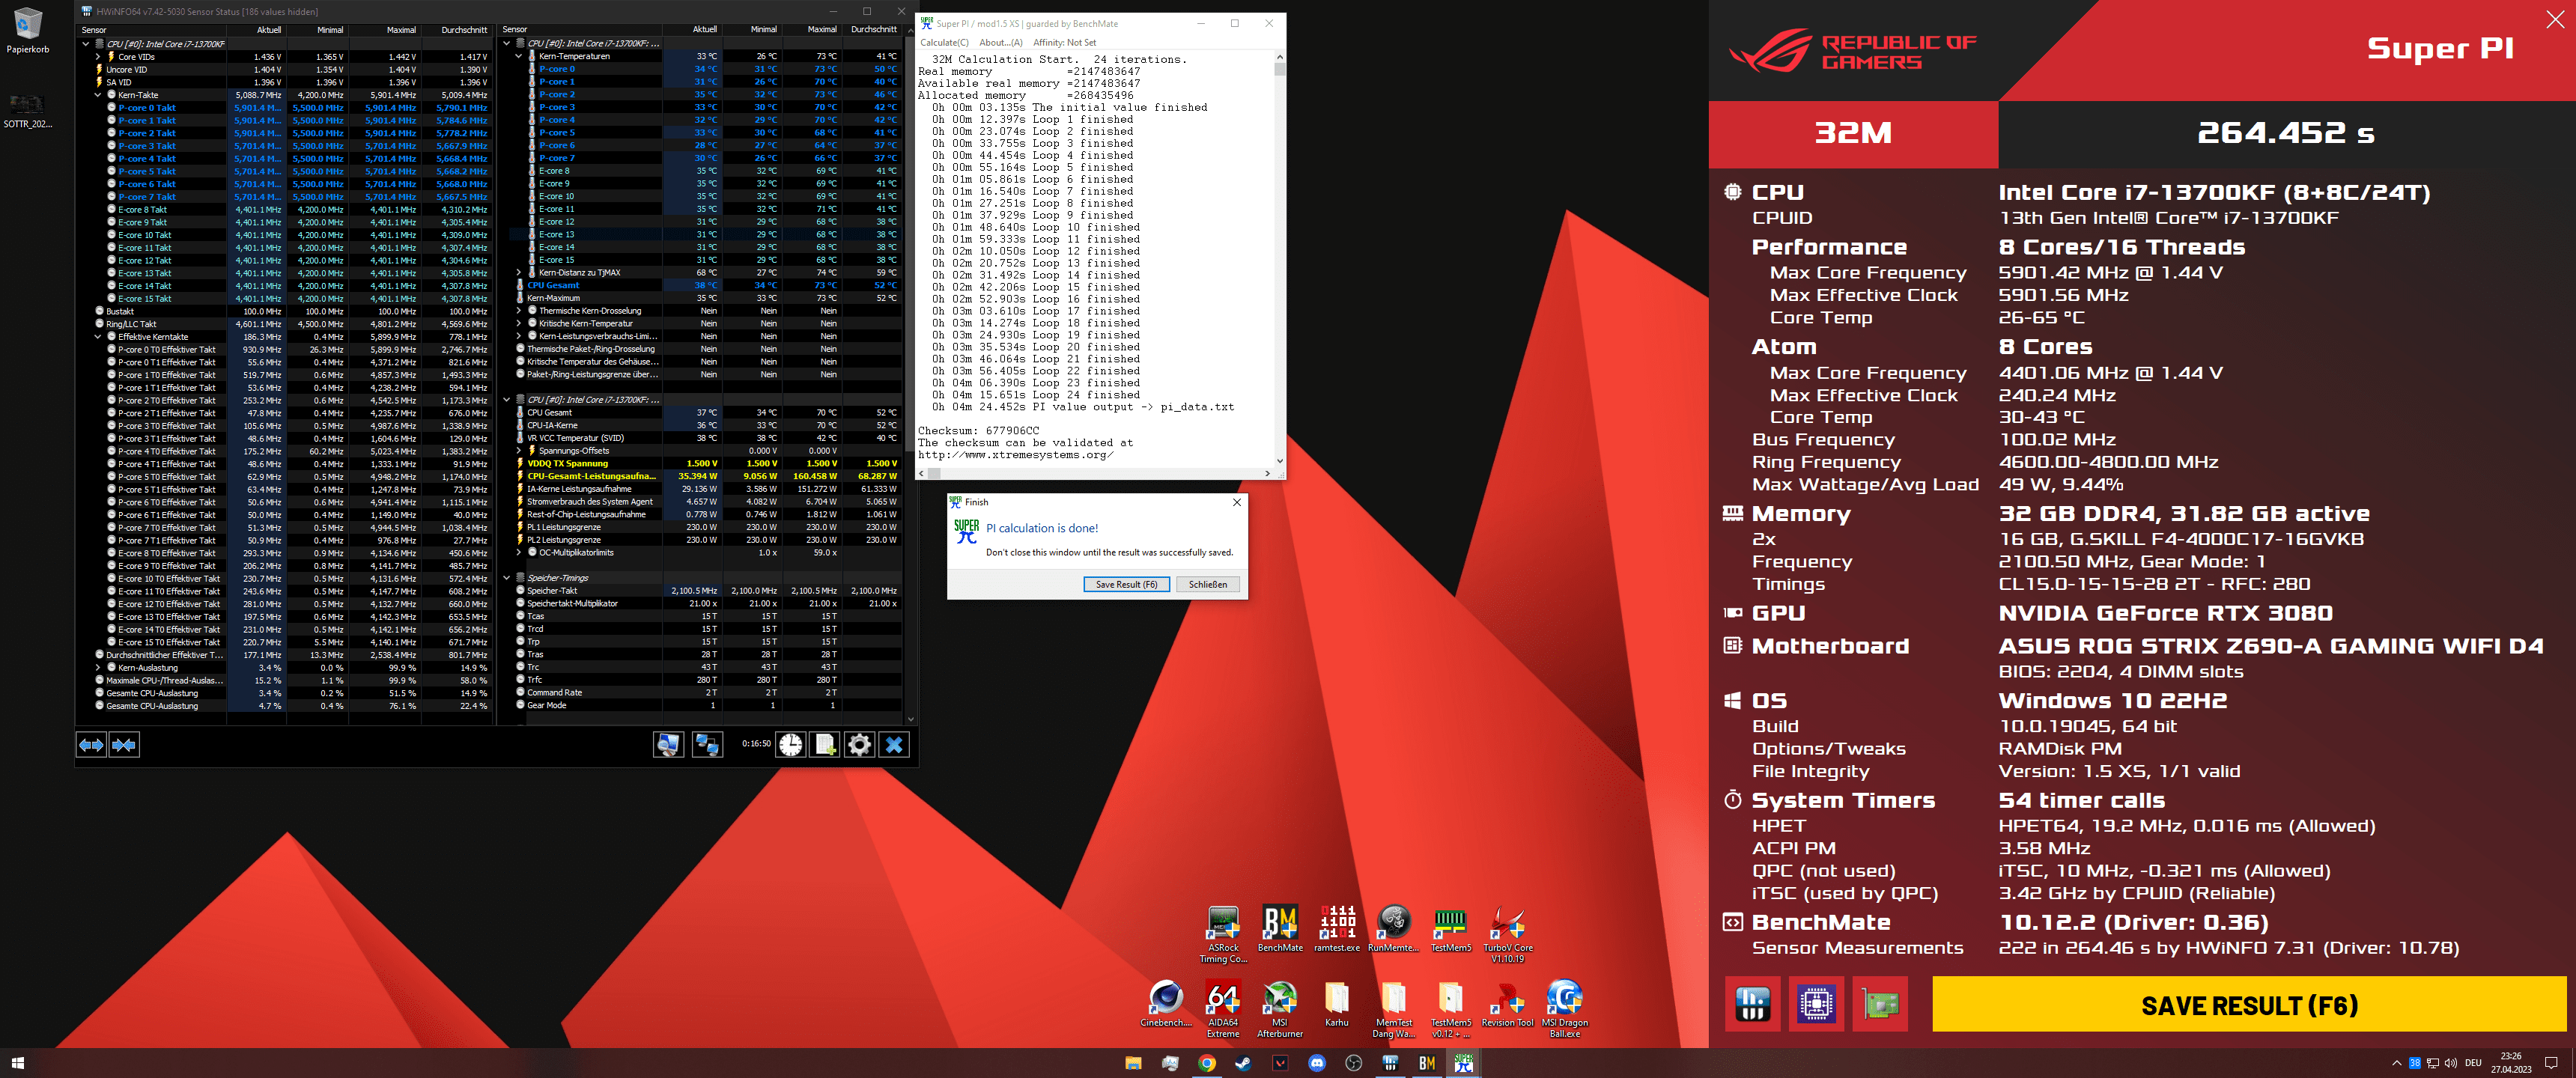Open AIDA64 Extreme desktop shortcut
2576x1078 pixels.
pyautogui.click(x=1223, y=1008)
